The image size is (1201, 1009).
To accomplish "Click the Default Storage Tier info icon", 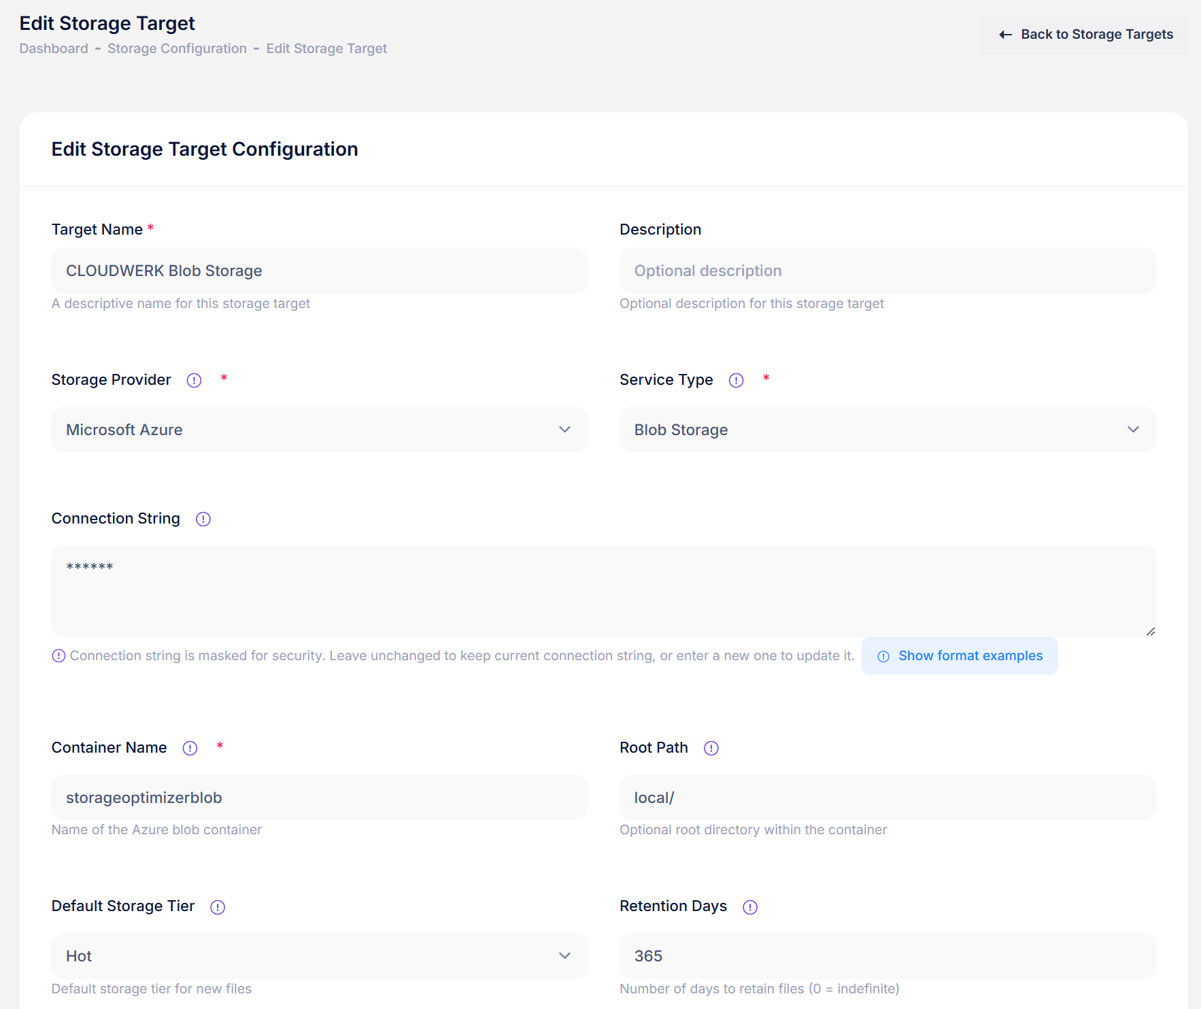I will tap(218, 907).
